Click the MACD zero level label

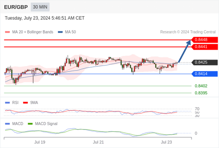pos(196,133)
